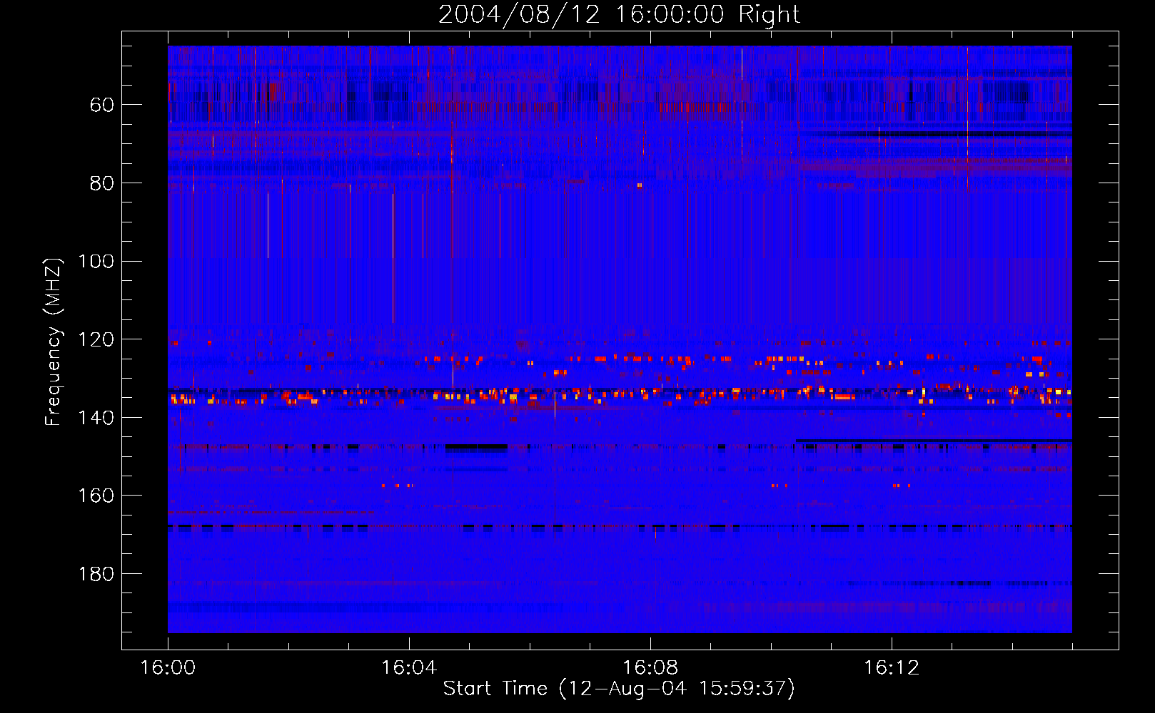The height and width of the screenshot is (713, 1155).
Task: Click the '80' frequency tick label
Action: pyautogui.click(x=102, y=184)
